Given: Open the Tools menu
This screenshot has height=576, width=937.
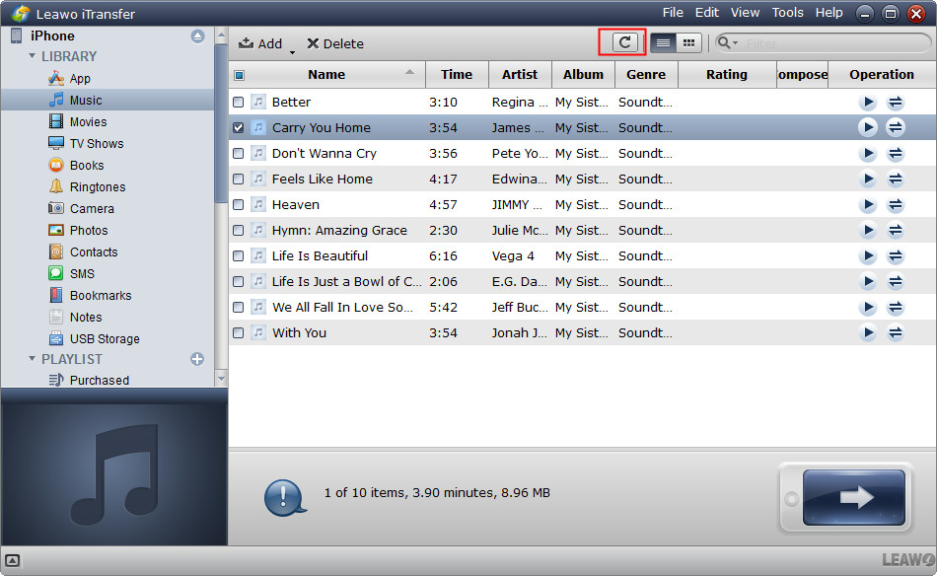Looking at the screenshot, I should click(x=787, y=13).
